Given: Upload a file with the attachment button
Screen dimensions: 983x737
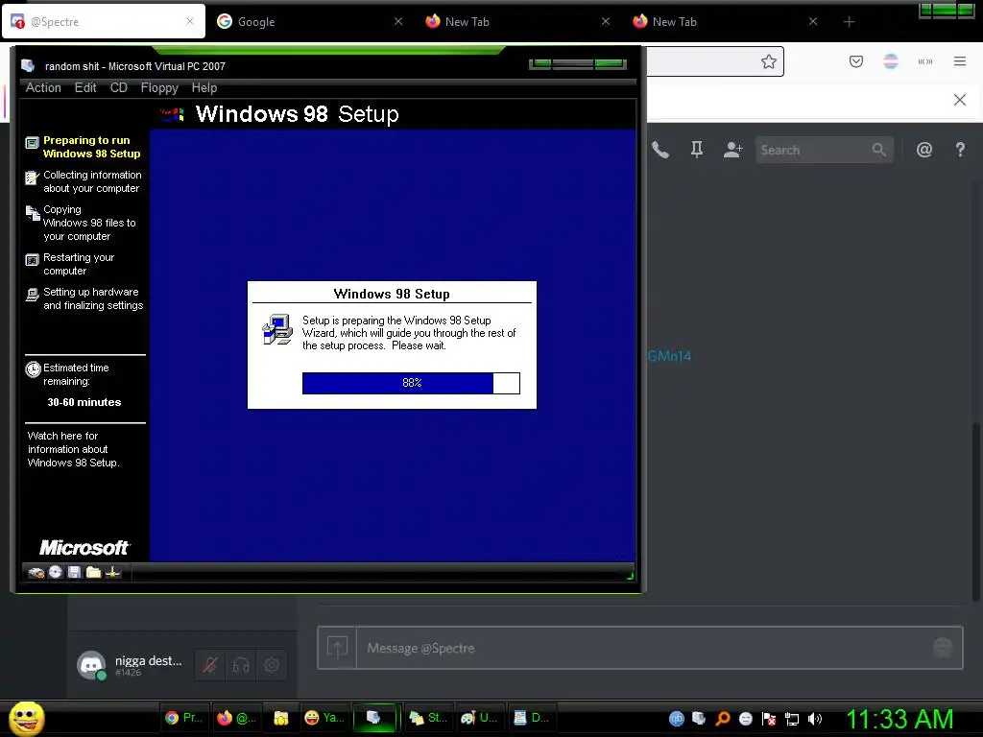Looking at the screenshot, I should pos(337,648).
